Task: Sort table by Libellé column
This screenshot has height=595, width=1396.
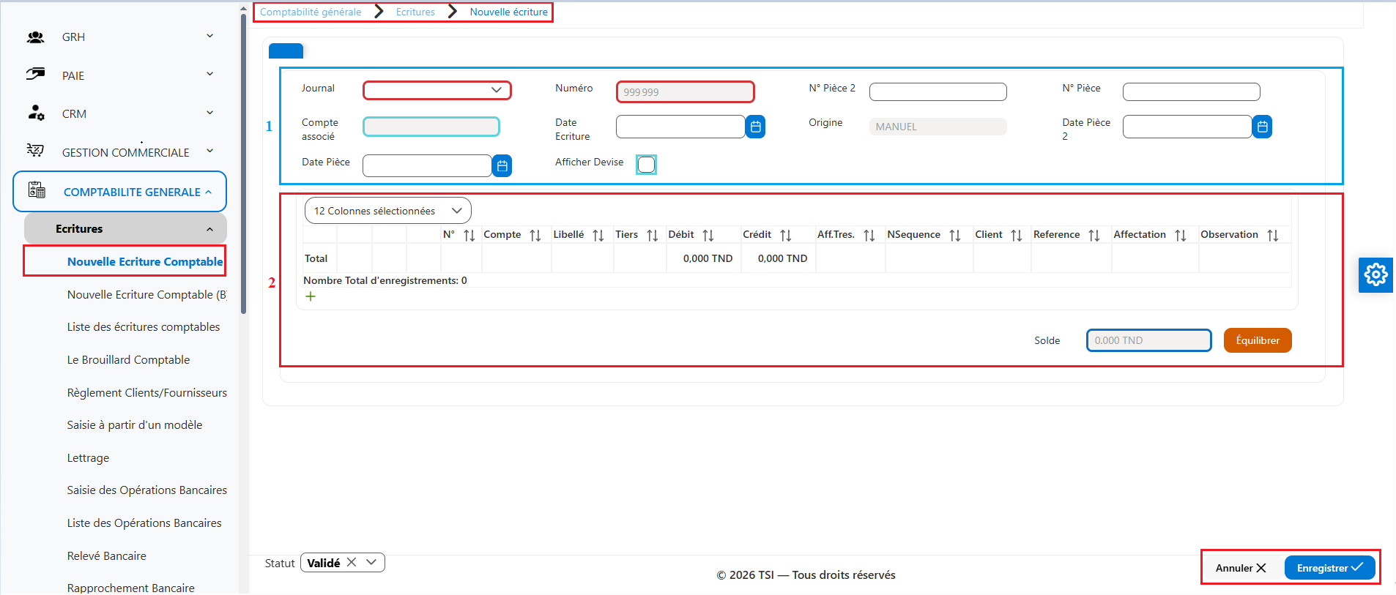Action: 598,236
